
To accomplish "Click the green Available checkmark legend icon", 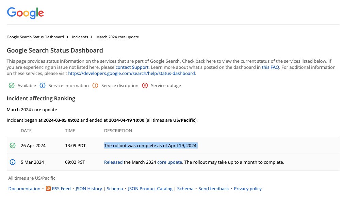I will pyautogui.click(x=12, y=85).
